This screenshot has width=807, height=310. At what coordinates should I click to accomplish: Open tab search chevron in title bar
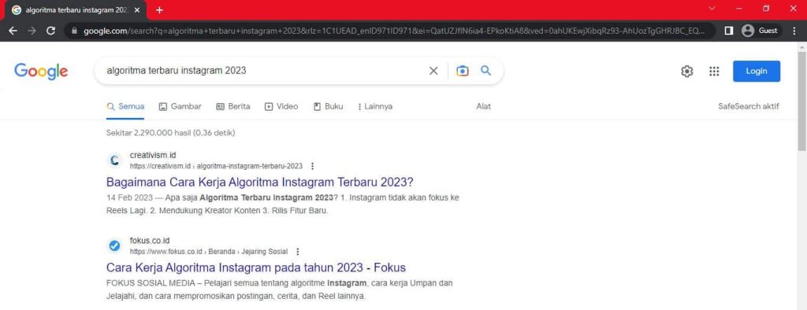[712, 9]
